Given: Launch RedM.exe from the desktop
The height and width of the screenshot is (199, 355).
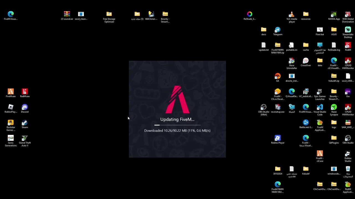Looking at the screenshot, I should point(25,93).
